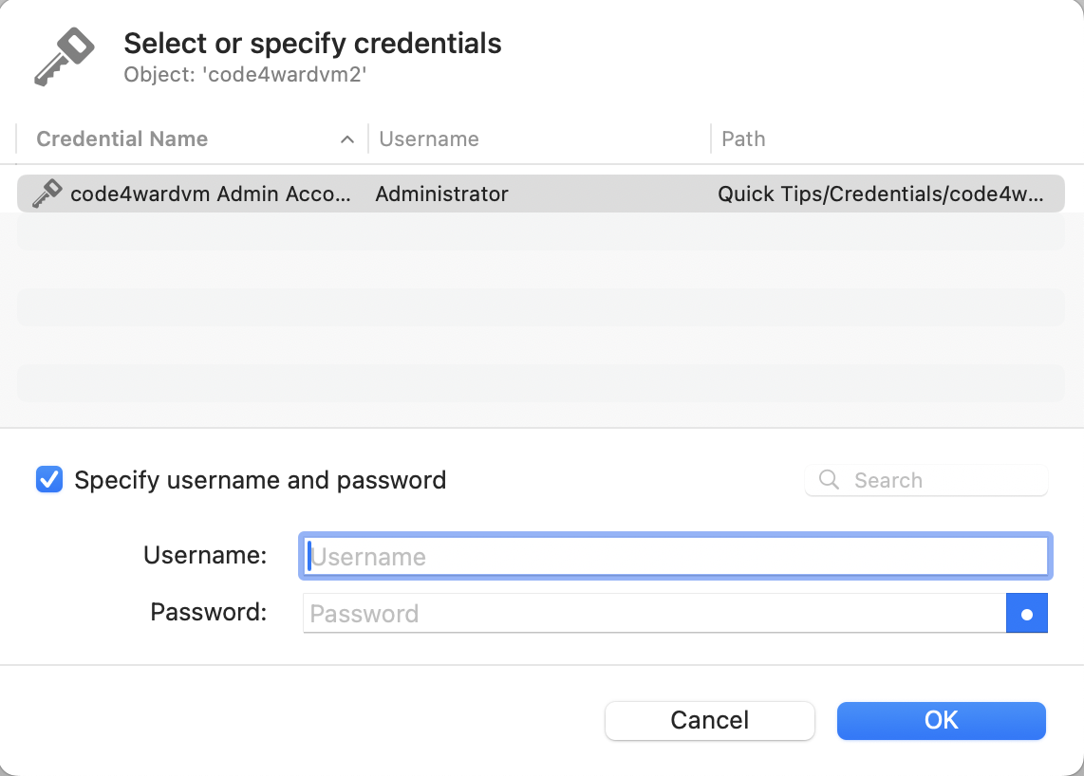Confirm with the OK button

(x=941, y=720)
